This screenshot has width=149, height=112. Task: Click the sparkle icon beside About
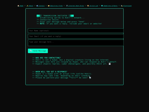click(x=28, y=6)
